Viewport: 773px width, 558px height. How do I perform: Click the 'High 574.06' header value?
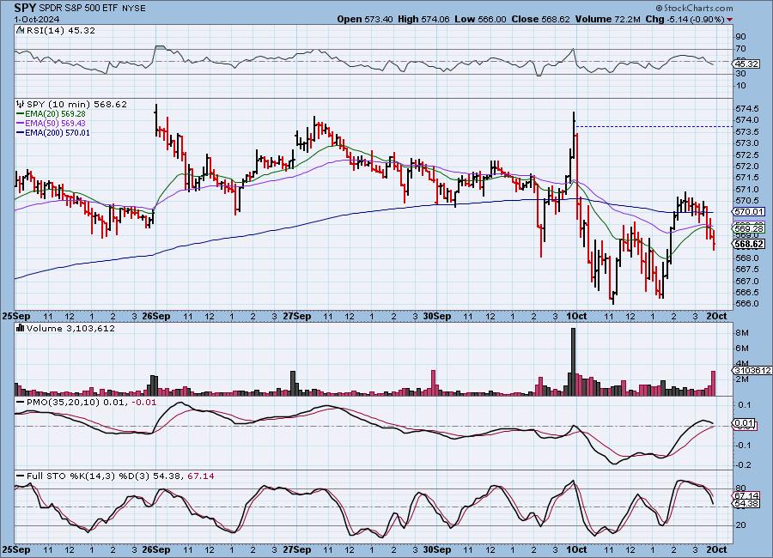coord(423,19)
